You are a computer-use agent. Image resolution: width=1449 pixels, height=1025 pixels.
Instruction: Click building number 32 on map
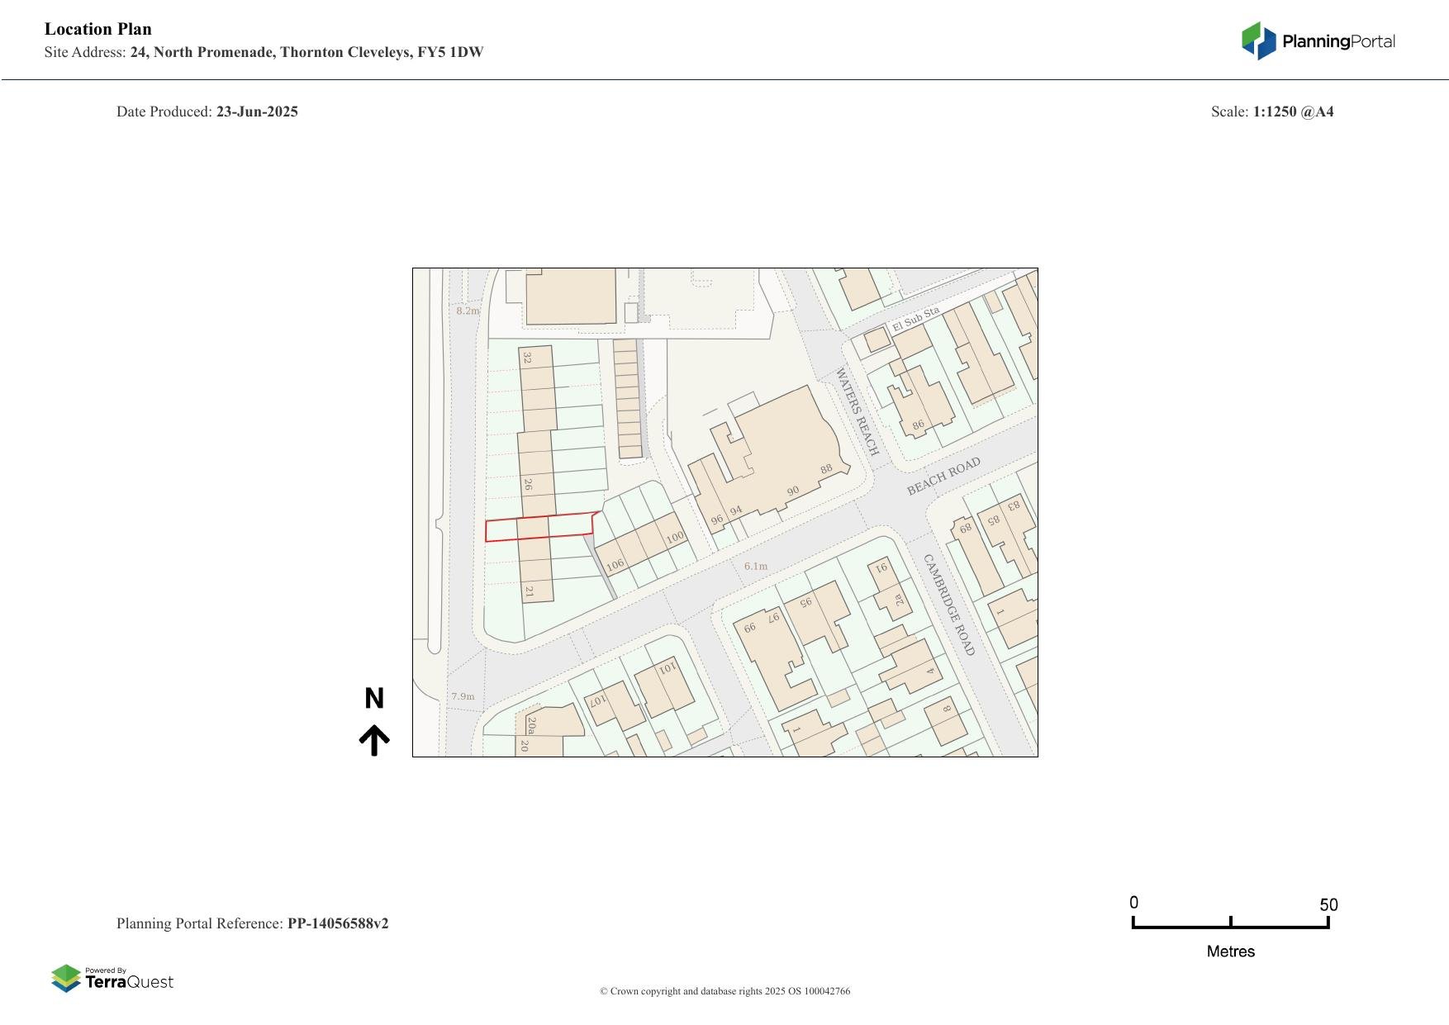pyautogui.click(x=527, y=358)
